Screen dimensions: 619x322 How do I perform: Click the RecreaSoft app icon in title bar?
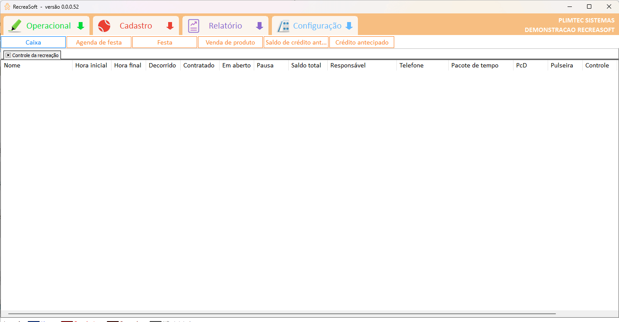point(7,6)
